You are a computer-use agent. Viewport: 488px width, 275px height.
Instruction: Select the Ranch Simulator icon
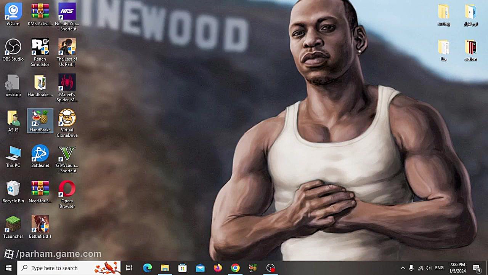40,53
